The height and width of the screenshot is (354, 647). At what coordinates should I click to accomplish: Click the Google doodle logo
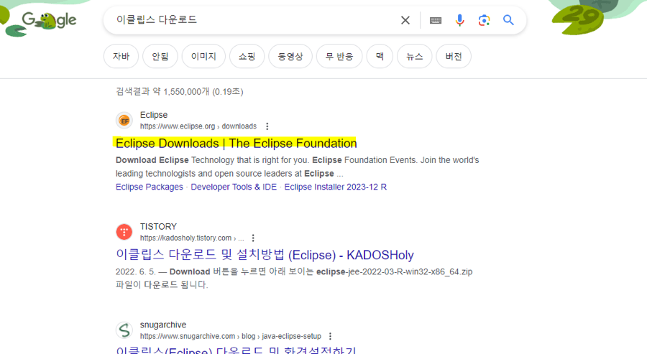pos(49,20)
